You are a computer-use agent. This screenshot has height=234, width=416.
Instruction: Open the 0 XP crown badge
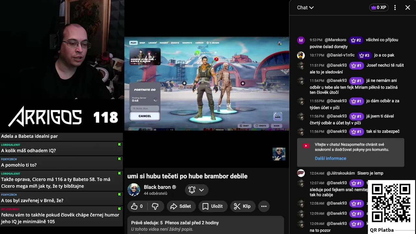[379, 7]
